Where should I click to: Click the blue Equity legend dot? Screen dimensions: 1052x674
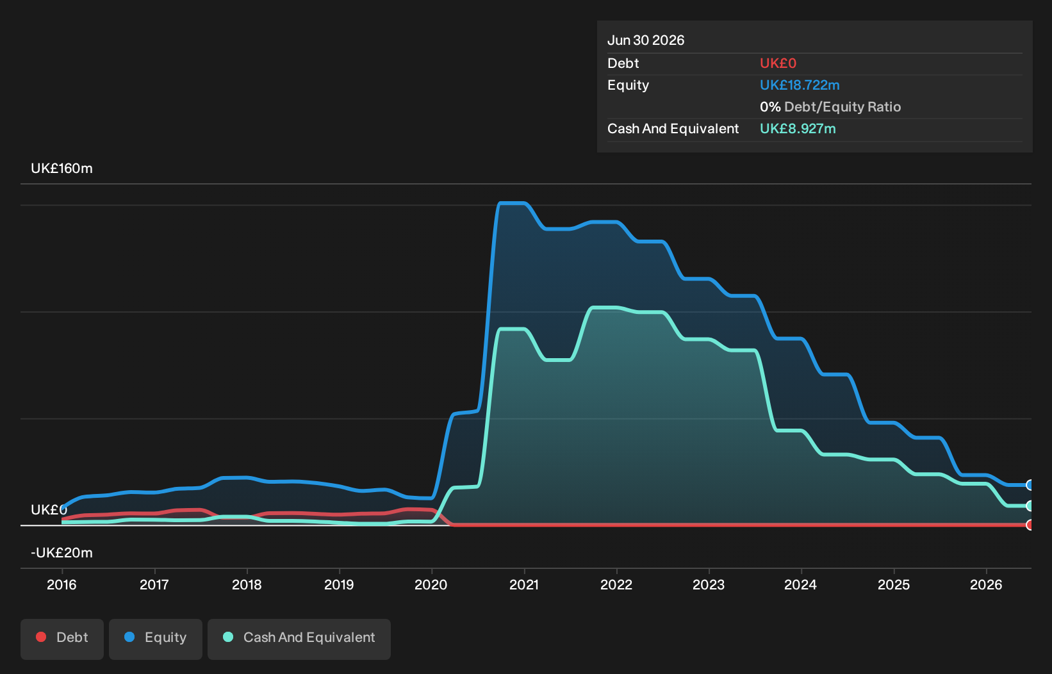pos(129,637)
